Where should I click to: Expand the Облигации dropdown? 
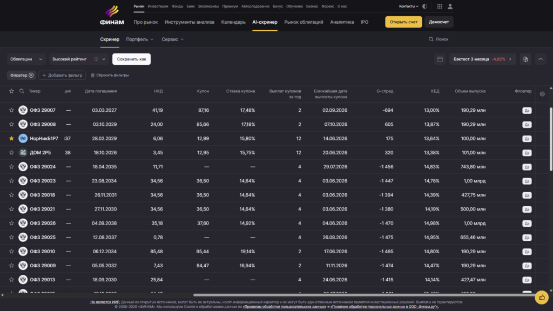pos(26,59)
